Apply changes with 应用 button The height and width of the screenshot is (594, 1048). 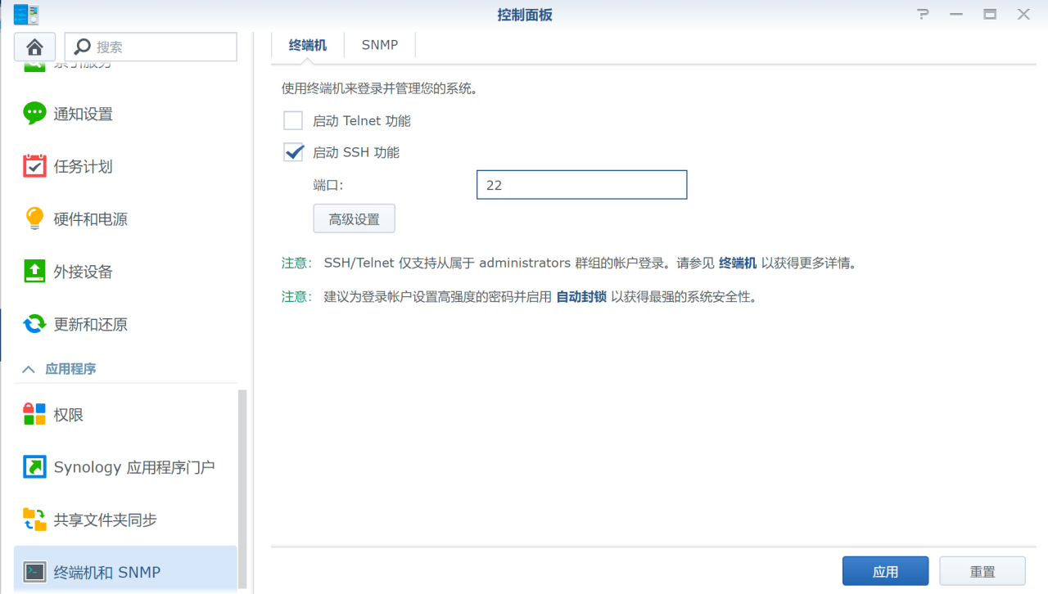(885, 570)
